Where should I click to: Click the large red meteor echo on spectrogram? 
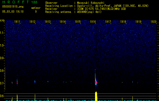click(96, 81)
